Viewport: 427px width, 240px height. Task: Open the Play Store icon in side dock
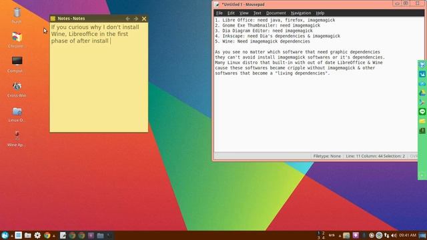(422, 102)
